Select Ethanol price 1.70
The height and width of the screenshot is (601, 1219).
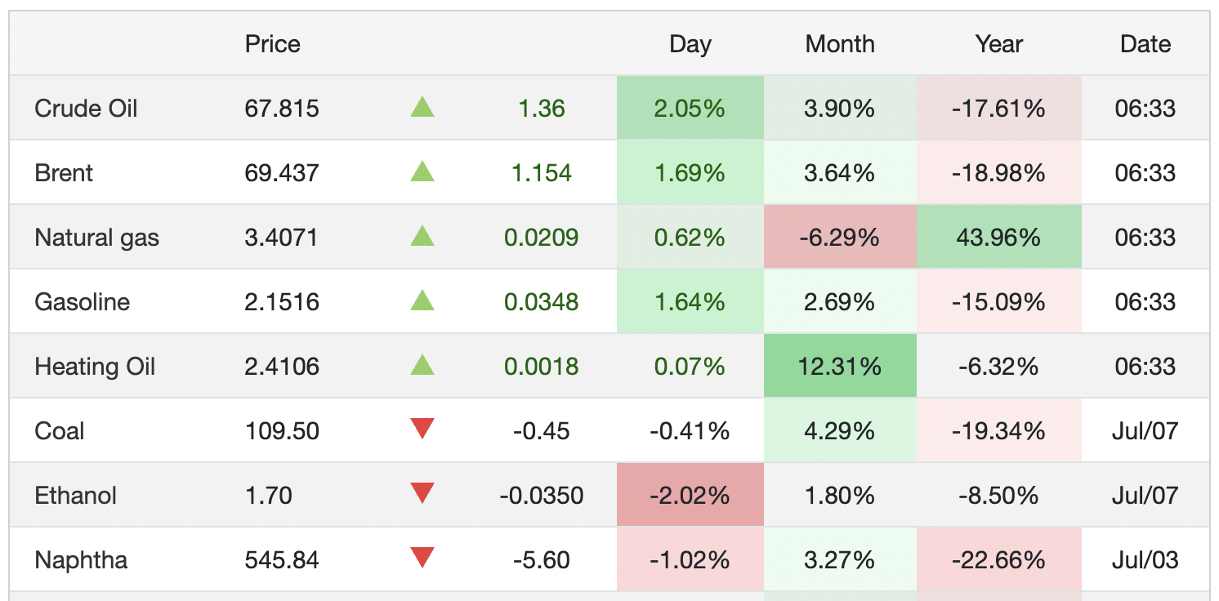tap(268, 495)
